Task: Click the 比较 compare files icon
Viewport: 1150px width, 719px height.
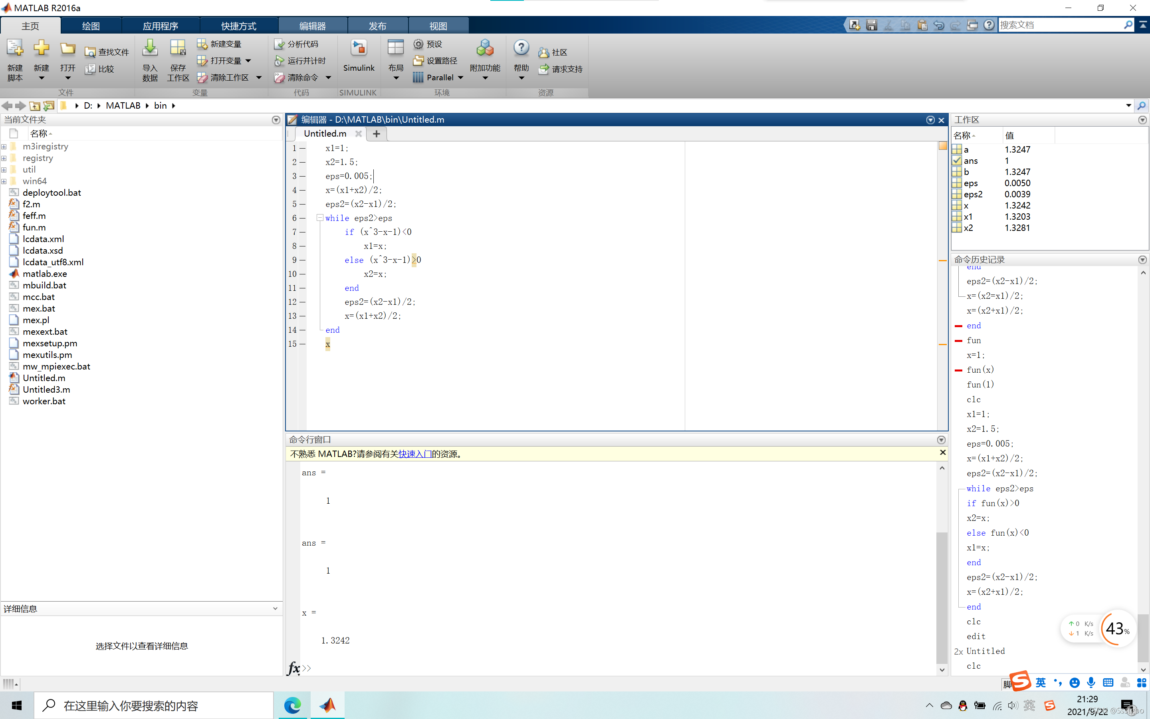Action: coord(90,70)
